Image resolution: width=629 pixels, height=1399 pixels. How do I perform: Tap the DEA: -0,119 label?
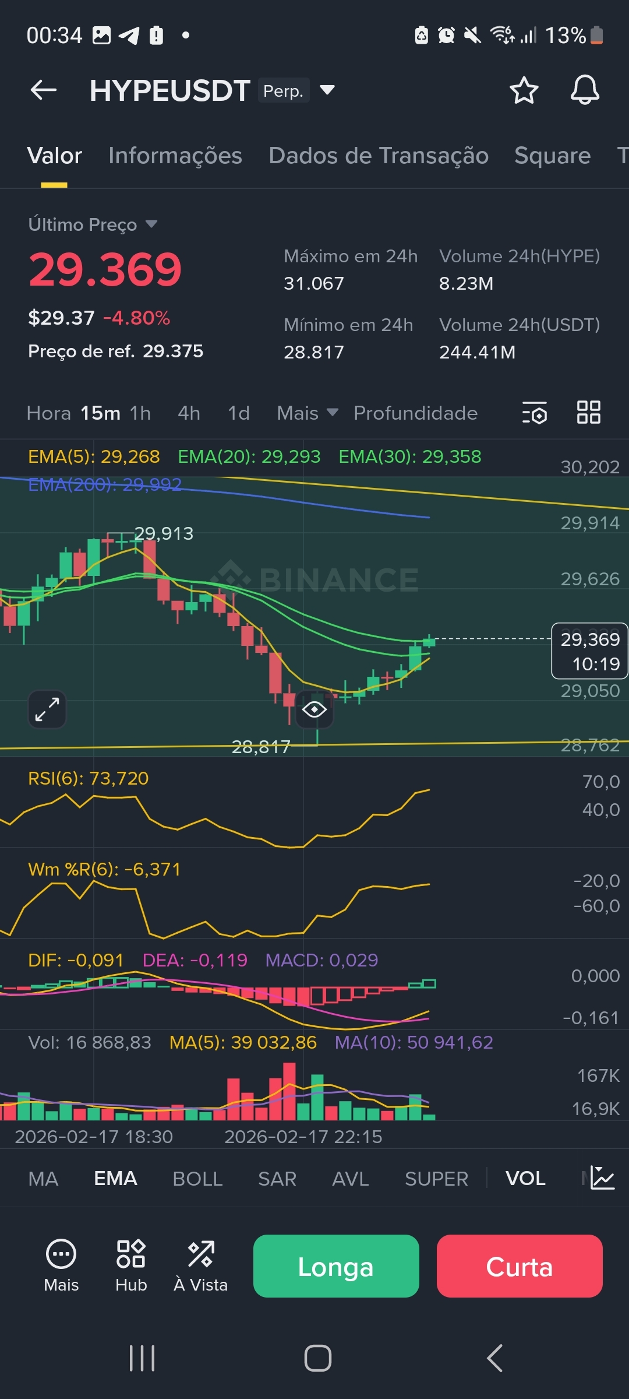195,960
